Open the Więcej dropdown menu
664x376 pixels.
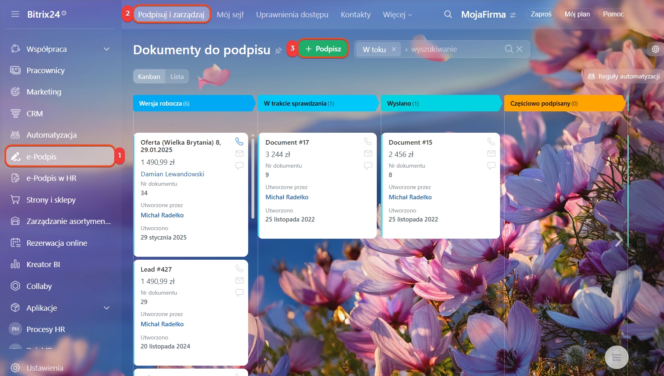pos(397,15)
